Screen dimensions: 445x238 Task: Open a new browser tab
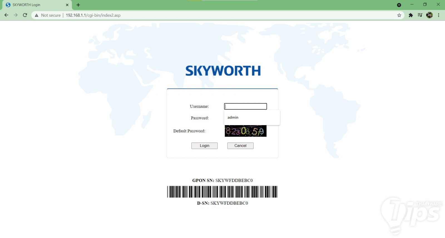(x=78, y=5)
